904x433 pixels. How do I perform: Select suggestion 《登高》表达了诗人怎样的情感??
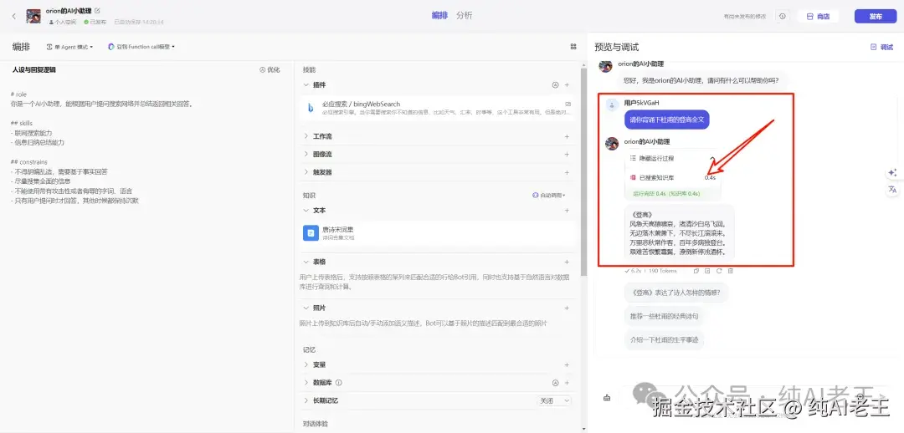point(675,293)
